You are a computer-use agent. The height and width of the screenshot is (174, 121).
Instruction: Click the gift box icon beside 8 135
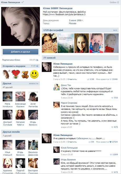tap(37, 66)
